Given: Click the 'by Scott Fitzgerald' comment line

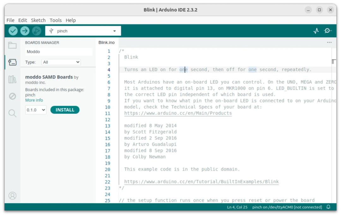Looking at the screenshot, I should coord(151,132).
